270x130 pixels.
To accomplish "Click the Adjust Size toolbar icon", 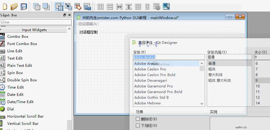I will coord(166,7).
